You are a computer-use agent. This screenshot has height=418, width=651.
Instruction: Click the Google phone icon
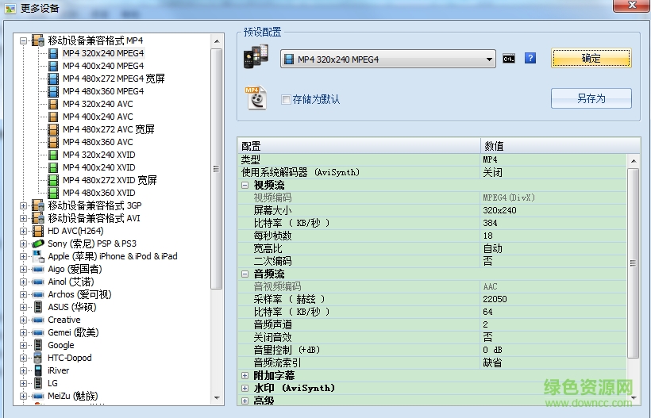click(x=38, y=345)
